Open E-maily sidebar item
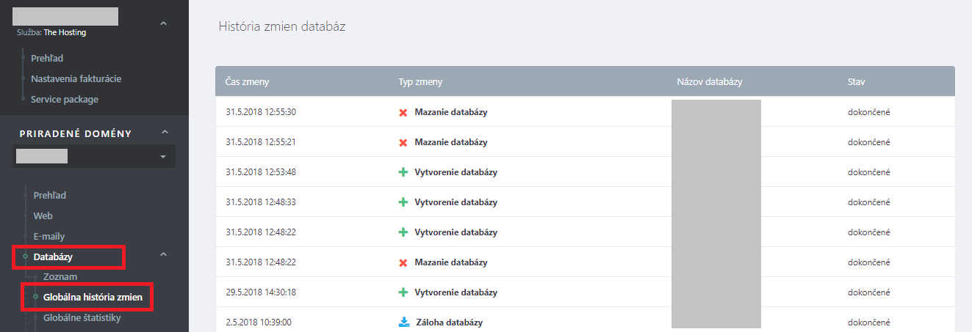The height and width of the screenshot is (332, 972). point(49,237)
